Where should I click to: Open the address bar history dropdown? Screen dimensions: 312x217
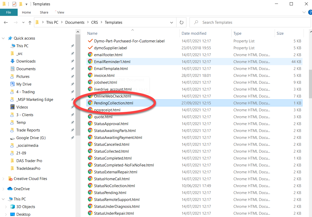172,22
